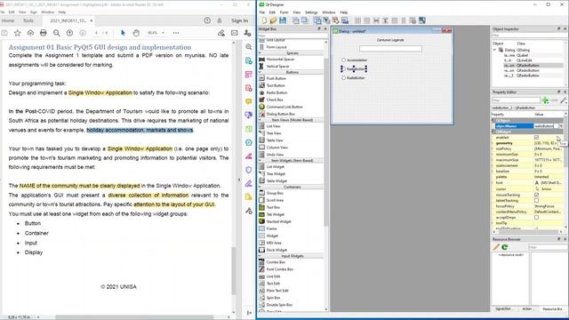Image resolution: width=569 pixels, height=320 pixels.
Task: Click star bookmark icon in Acrobat toolbar
Action: coord(18,33)
